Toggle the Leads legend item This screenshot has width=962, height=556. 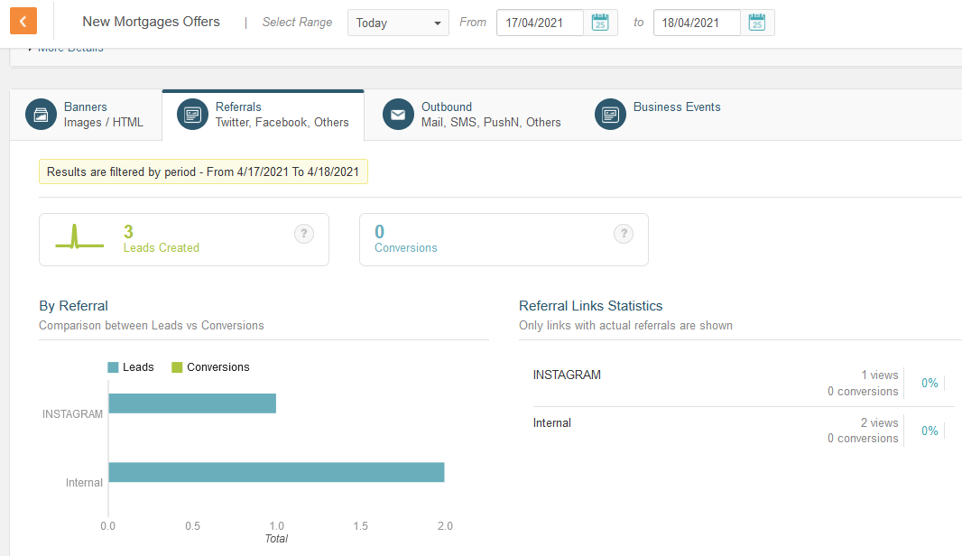pyautogui.click(x=131, y=367)
